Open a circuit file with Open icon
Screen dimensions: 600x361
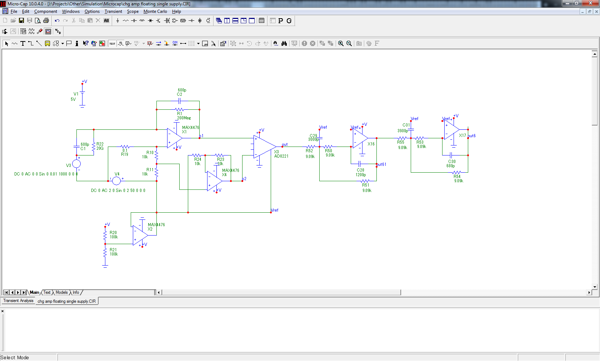(x=13, y=21)
